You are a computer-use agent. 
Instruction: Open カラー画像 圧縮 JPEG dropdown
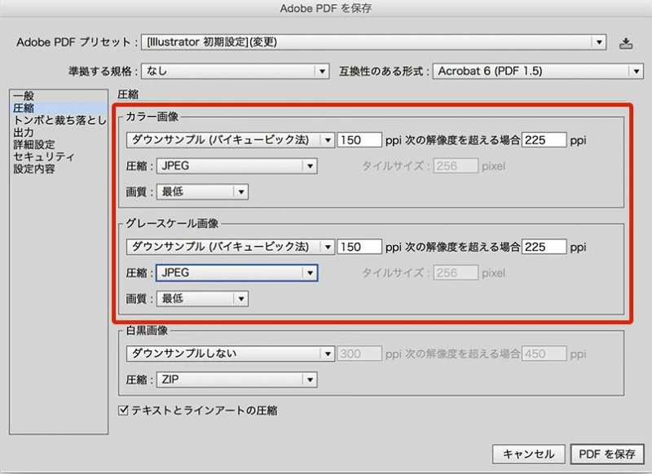coord(236,166)
